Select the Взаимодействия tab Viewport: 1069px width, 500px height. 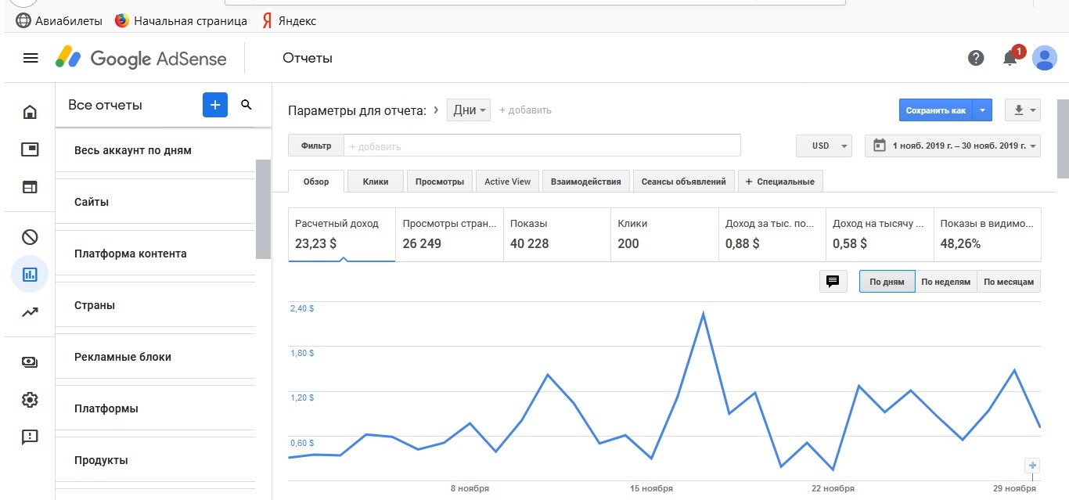[x=585, y=182]
